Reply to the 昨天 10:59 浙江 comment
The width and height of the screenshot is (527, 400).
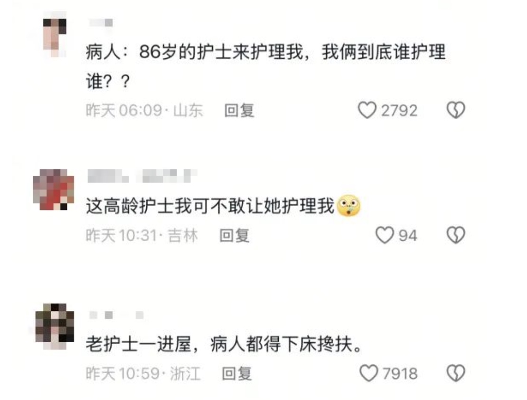point(237,373)
